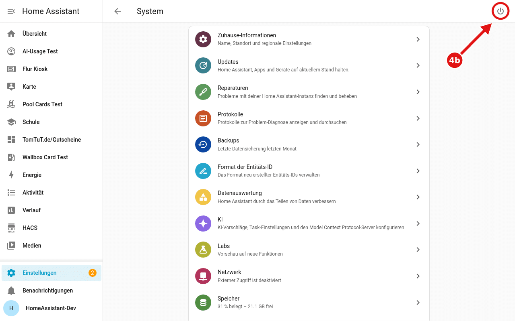The height and width of the screenshot is (321, 515).
Task: Expand Protokolle via its chevron
Action: 418,118
